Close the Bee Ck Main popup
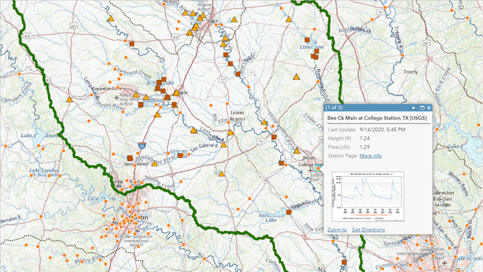483x272 pixels. click(429, 108)
